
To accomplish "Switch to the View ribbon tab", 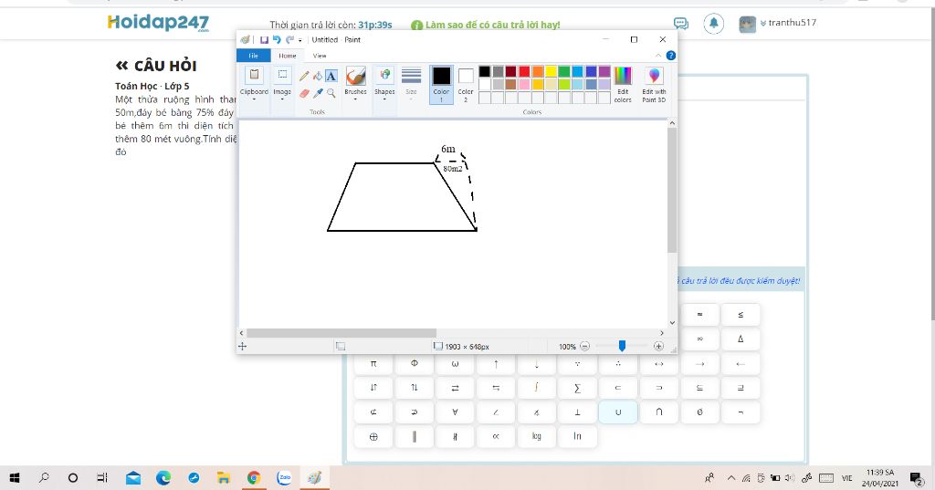I will pyautogui.click(x=320, y=56).
